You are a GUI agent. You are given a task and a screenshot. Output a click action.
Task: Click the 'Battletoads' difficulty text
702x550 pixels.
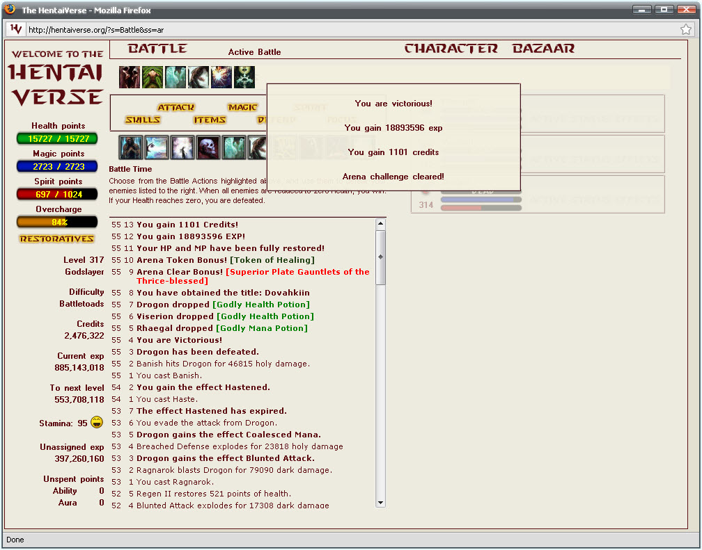click(x=81, y=304)
